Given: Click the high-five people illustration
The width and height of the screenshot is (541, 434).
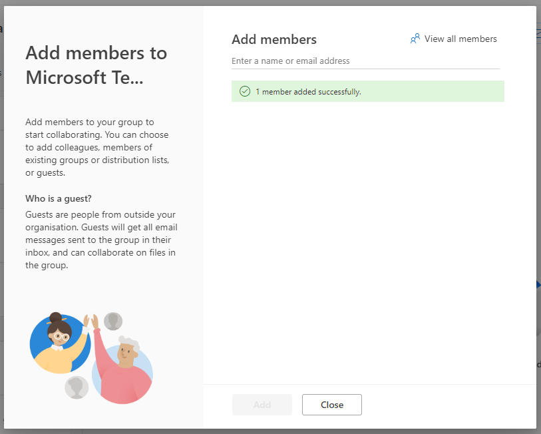Looking at the screenshot, I should (x=91, y=357).
